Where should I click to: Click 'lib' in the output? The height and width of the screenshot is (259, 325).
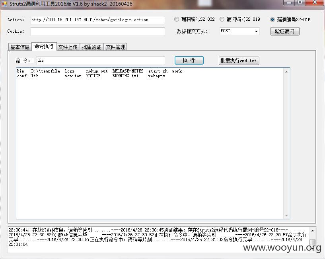click(35, 76)
